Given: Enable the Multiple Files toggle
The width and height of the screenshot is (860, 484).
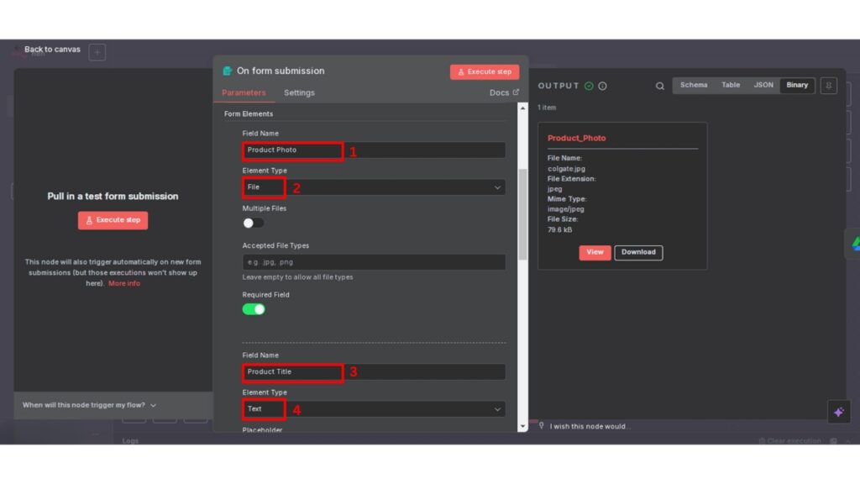Looking at the screenshot, I should point(253,223).
